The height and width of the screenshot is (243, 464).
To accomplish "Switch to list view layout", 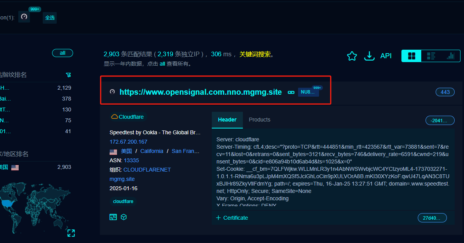I will point(431,56).
